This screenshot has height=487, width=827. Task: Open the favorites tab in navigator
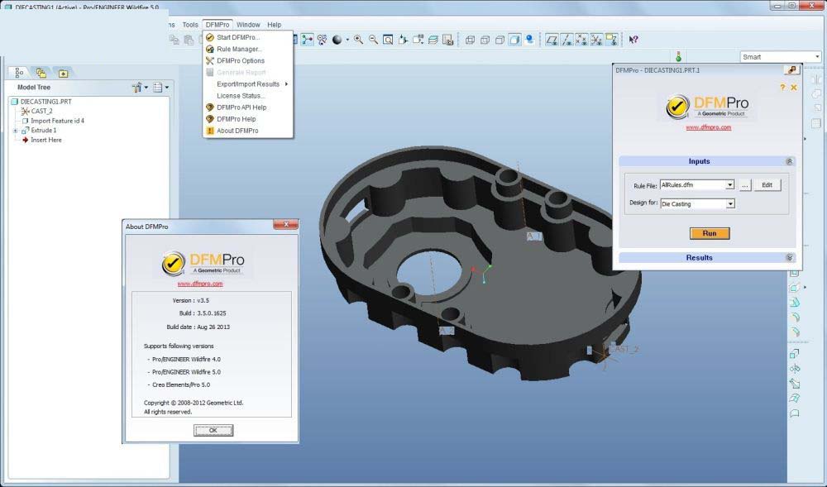(62, 73)
